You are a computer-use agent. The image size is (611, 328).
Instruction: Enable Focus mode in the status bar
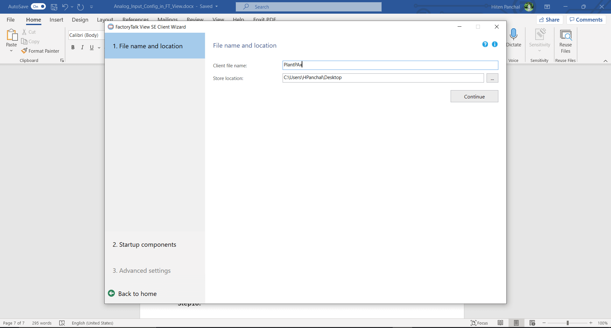pos(479,323)
